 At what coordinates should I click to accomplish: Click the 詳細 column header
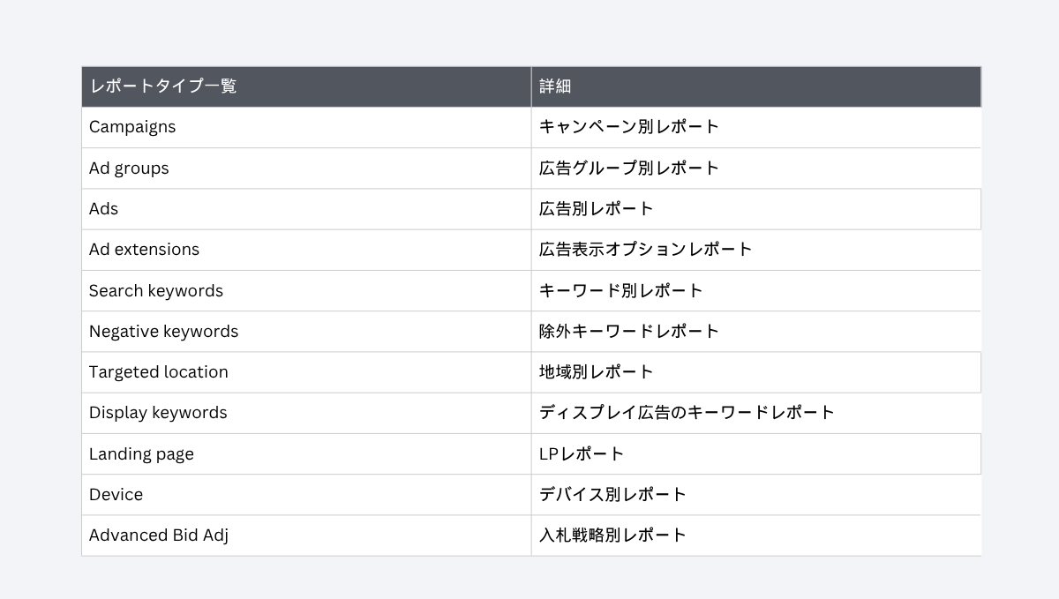[756, 86]
